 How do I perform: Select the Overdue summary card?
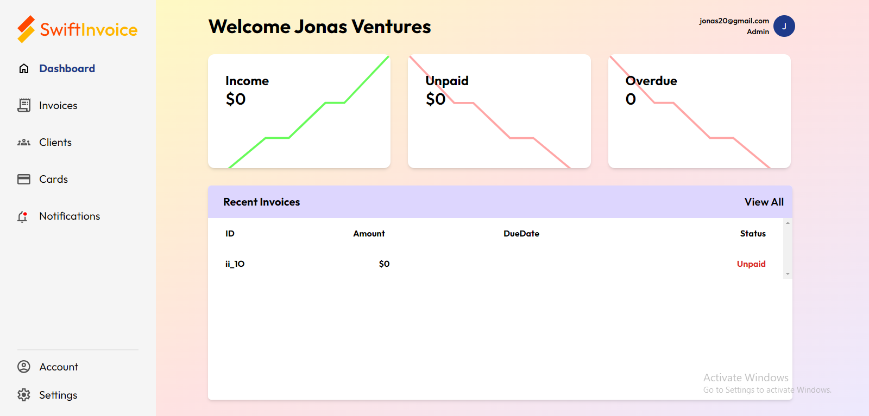coord(699,111)
